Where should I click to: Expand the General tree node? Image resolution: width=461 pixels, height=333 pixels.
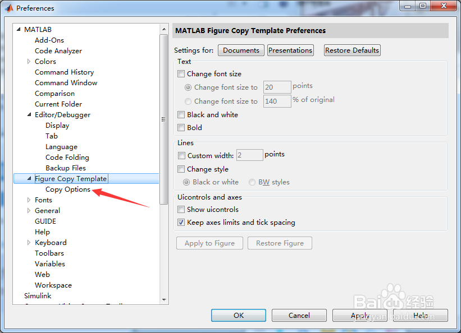tap(29, 211)
